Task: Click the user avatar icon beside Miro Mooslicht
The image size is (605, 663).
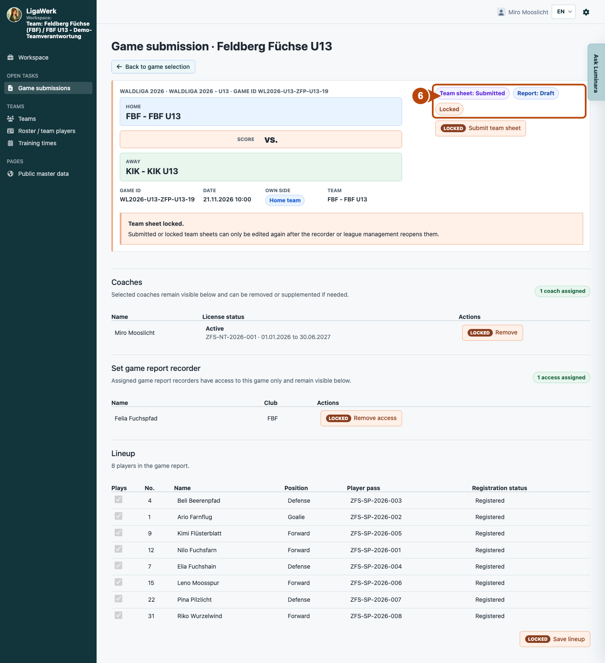Action: tap(501, 12)
